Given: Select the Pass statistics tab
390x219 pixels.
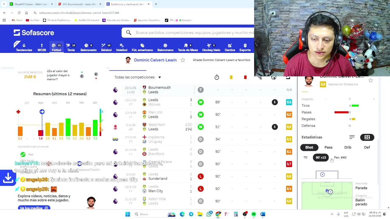Looking at the screenshot, I should click(328, 147).
